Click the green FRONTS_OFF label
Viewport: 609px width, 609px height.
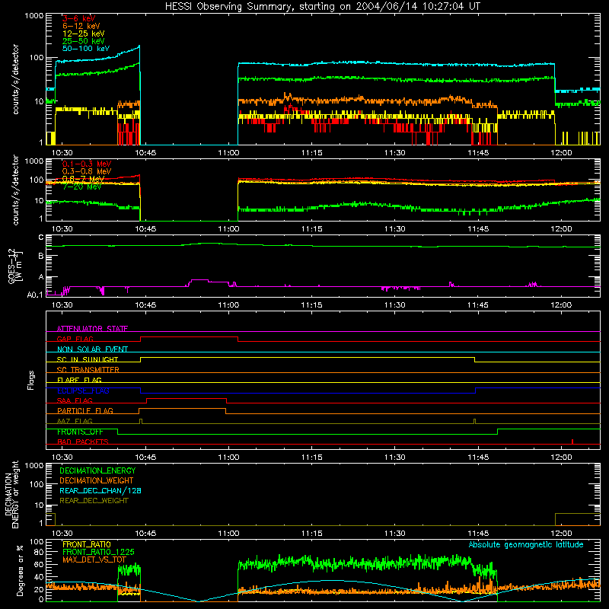[x=80, y=432]
